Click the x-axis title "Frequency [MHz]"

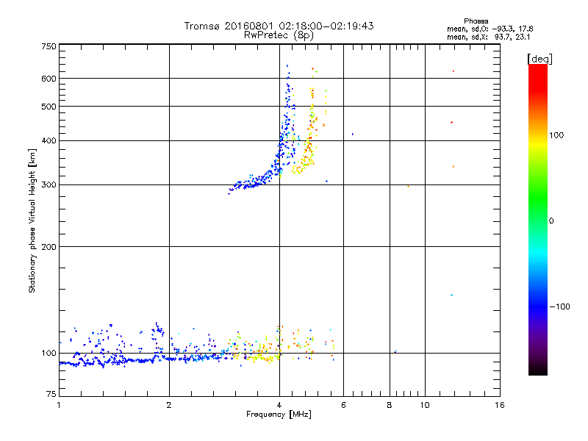pyautogui.click(x=279, y=415)
